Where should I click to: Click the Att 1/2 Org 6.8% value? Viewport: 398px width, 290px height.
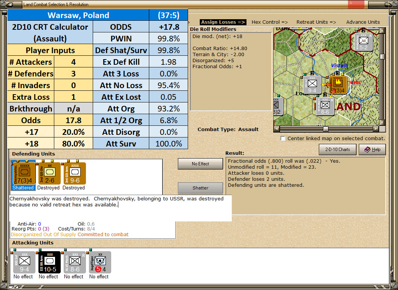pyautogui.click(x=168, y=120)
